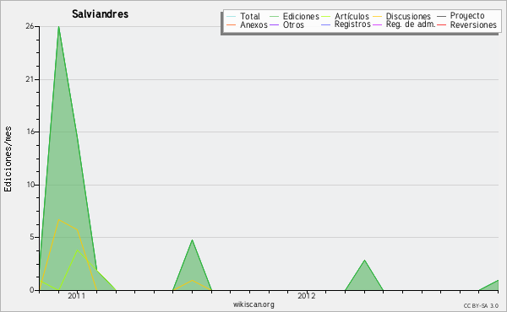Click the Total legend entry

point(243,16)
